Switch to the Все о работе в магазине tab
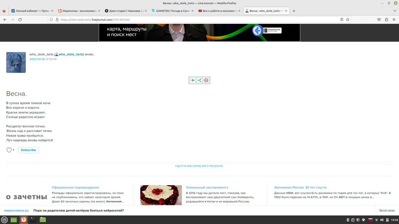The image size is (399, 224). click(x=219, y=11)
